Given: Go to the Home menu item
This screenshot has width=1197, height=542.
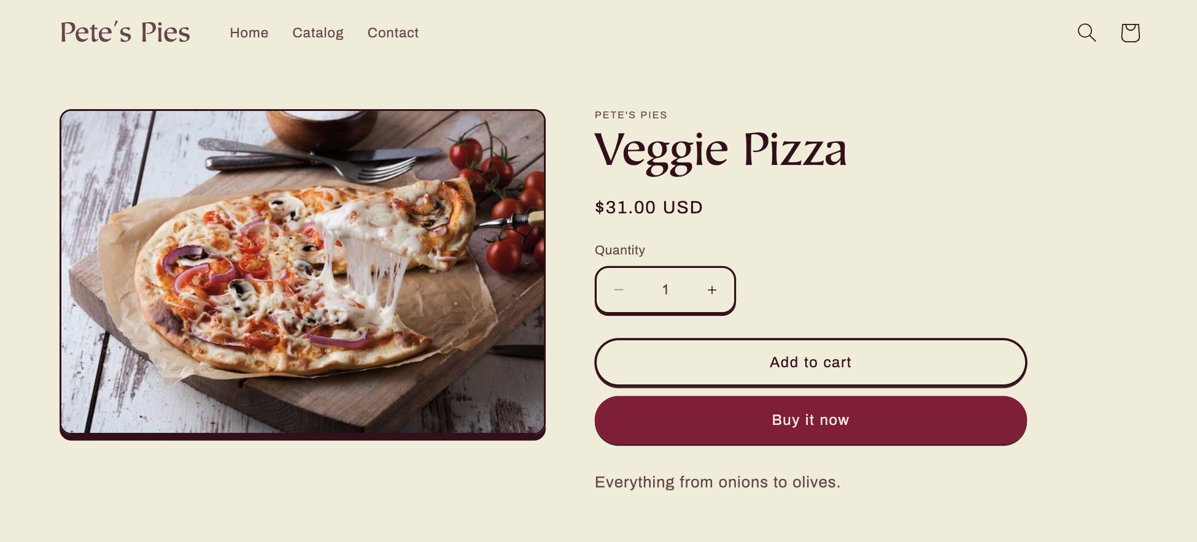Looking at the screenshot, I should point(249,33).
